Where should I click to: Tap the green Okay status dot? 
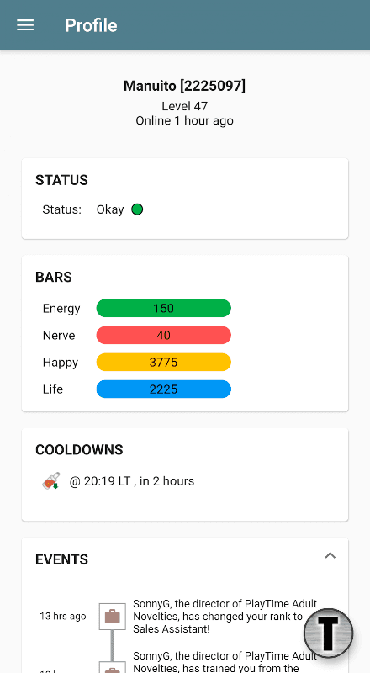(x=137, y=209)
